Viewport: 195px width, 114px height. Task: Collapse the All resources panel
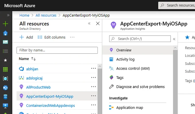(89, 24)
